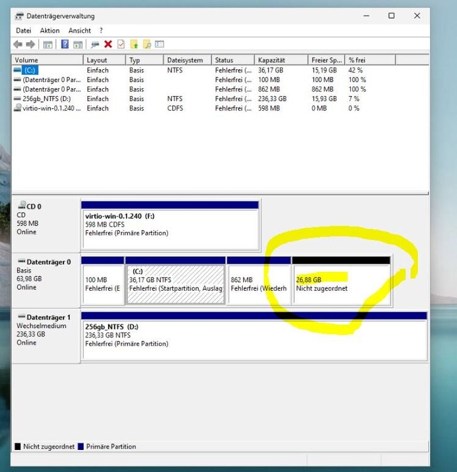Click the CDFS file system cell
457x472 pixels.
point(175,108)
